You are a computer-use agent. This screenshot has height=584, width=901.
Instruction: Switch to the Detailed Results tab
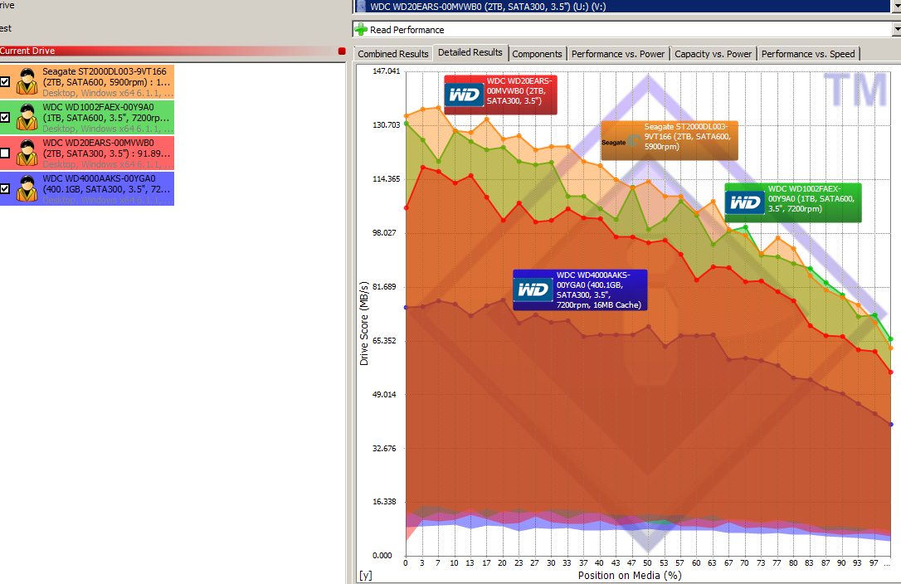pyautogui.click(x=470, y=52)
